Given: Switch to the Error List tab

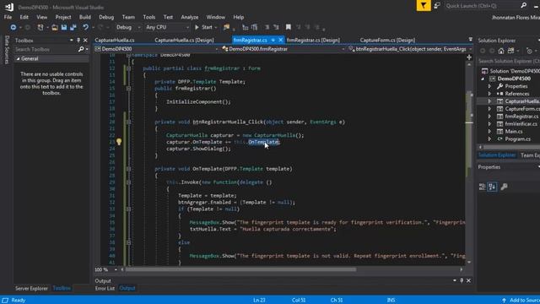Looking at the screenshot, I should pos(105,288).
